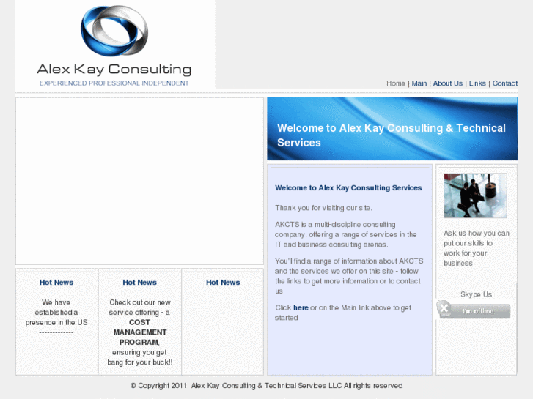This screenshot has width=533, height=399.
Task: Open the About Us page
Action: (448, 83)
